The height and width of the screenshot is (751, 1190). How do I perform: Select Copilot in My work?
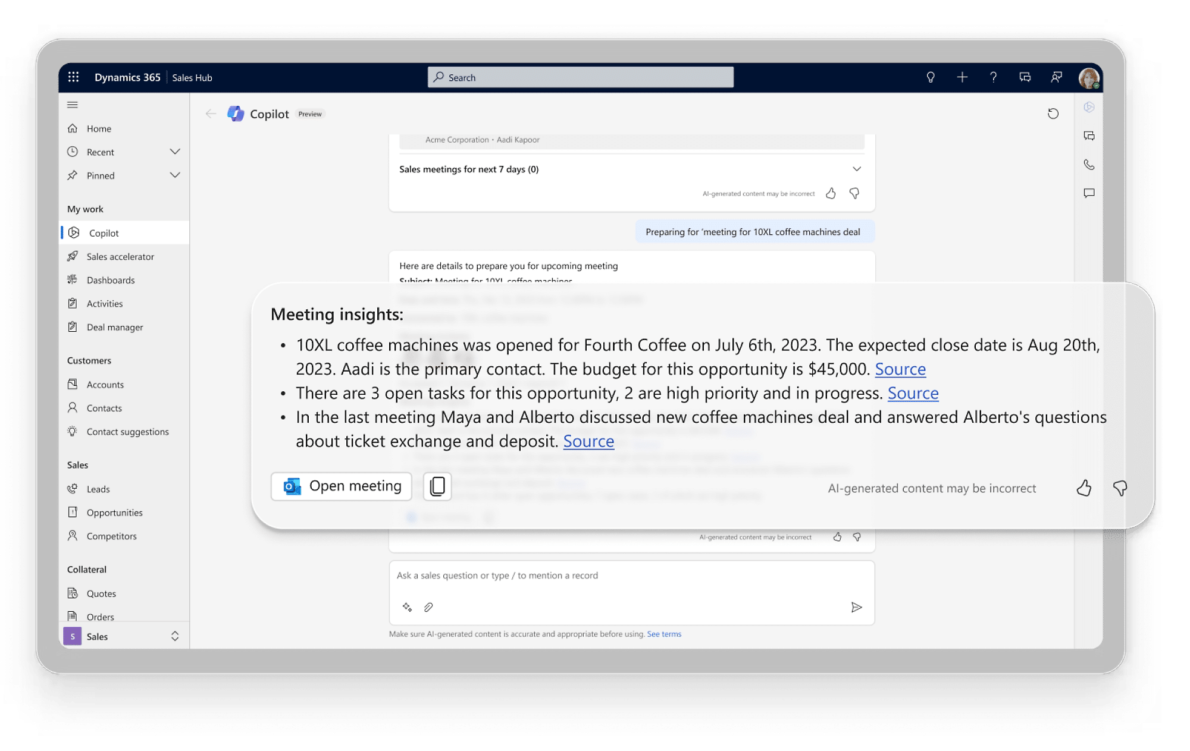(124, 233)
